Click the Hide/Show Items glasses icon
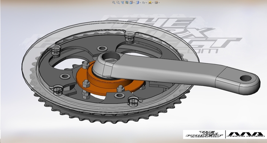 pos(144,3)
